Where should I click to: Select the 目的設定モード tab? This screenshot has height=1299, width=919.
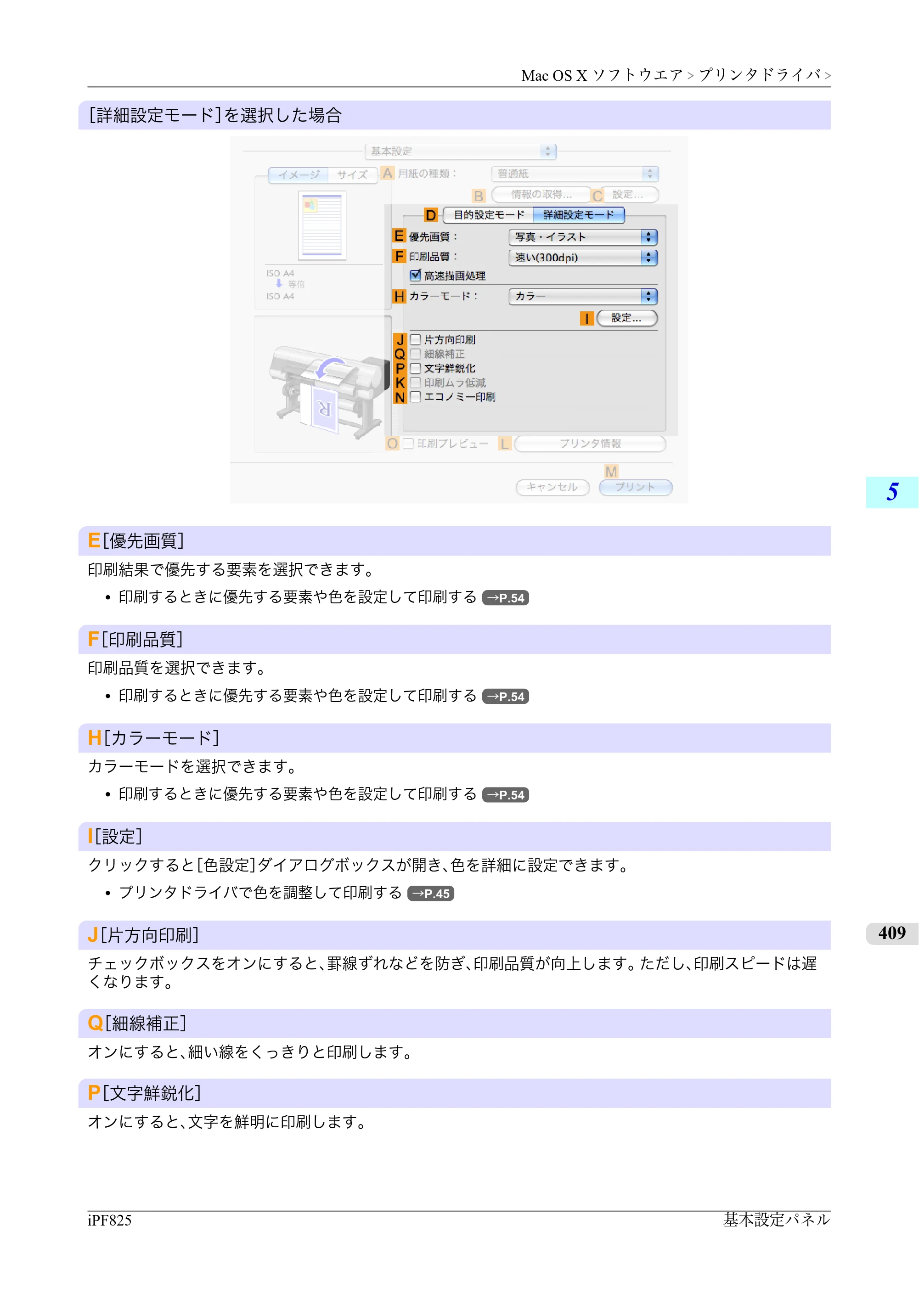[489, 215]
